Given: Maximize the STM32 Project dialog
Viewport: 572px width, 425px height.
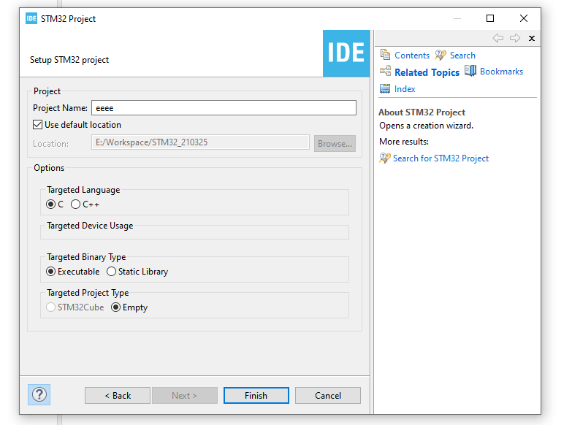Looking at the screenshot, I should [490, 18].
